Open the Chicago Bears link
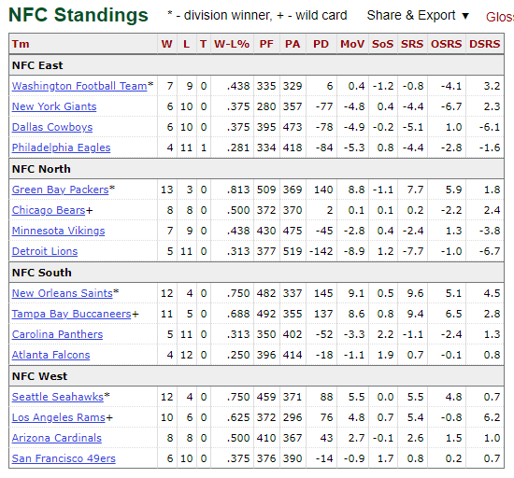Screen dimensions: 514x478 click(x=49, y=210)
